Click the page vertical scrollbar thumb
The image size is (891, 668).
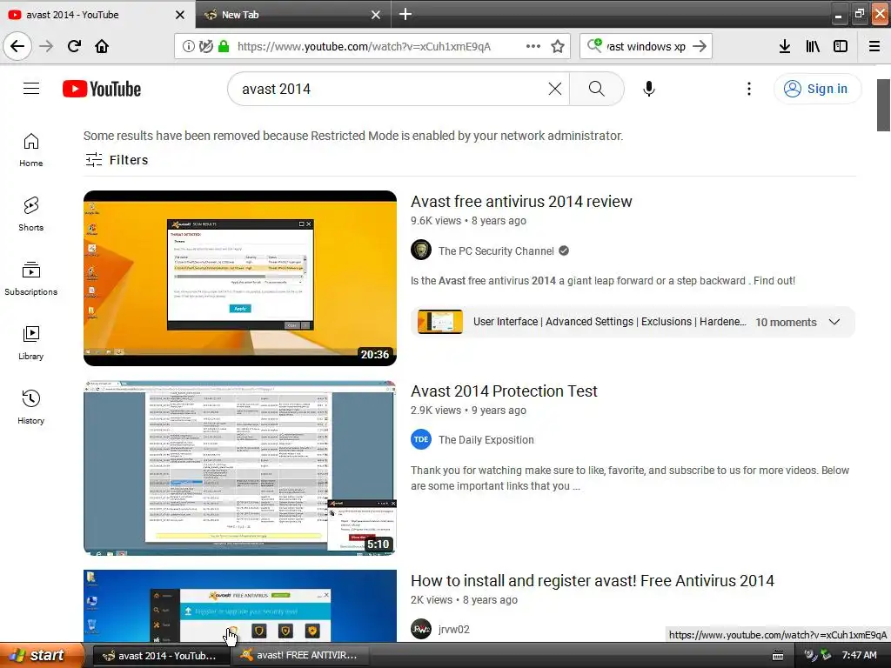(x=883, y=105)
